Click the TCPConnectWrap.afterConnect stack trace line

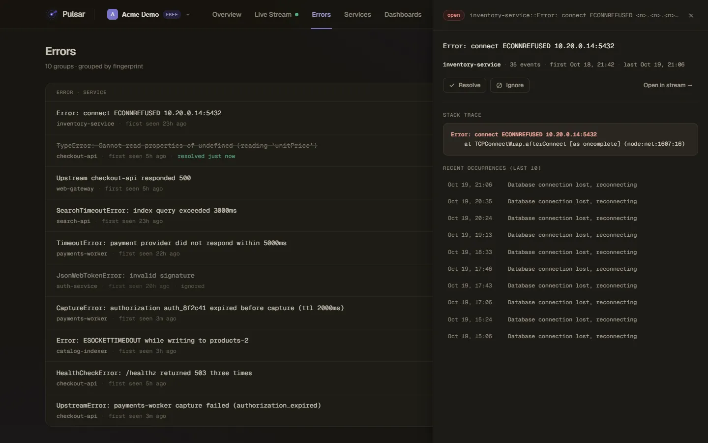[574, 144]
